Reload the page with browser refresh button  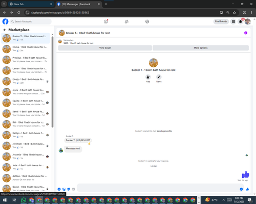(x=19, y=13)
